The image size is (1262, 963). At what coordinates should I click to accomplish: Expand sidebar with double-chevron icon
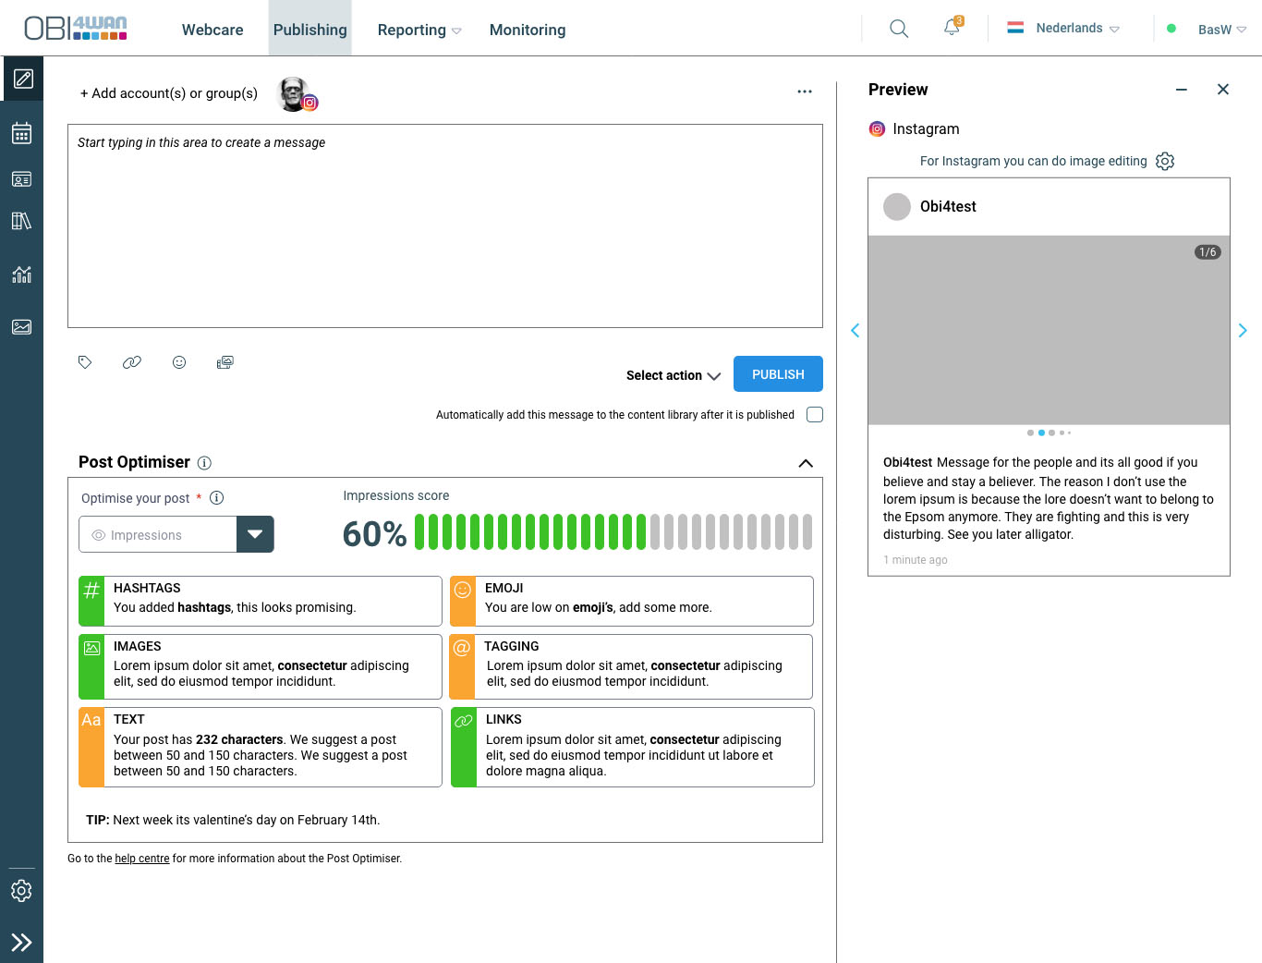(x=21, y=943)
